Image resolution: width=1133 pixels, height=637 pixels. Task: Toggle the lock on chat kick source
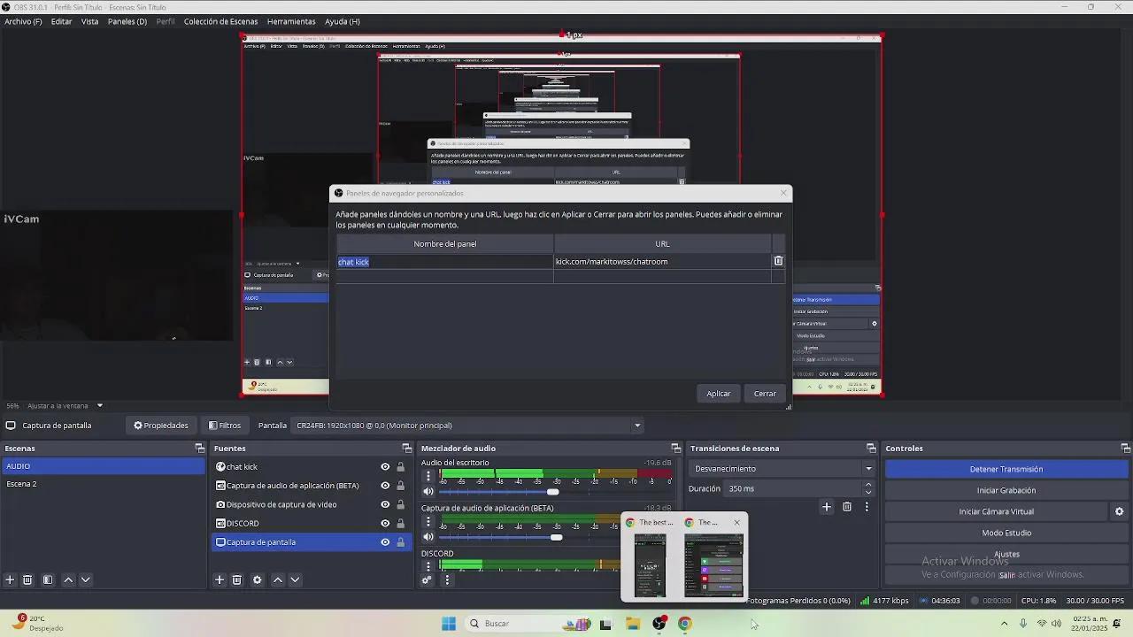coord(400,466)
